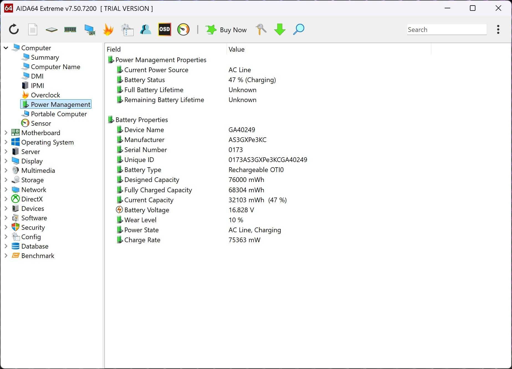Click the Operating System Windows icon
Image resolution: width=512 pixels, height=369 pixels.
click(x=16, y=142)
